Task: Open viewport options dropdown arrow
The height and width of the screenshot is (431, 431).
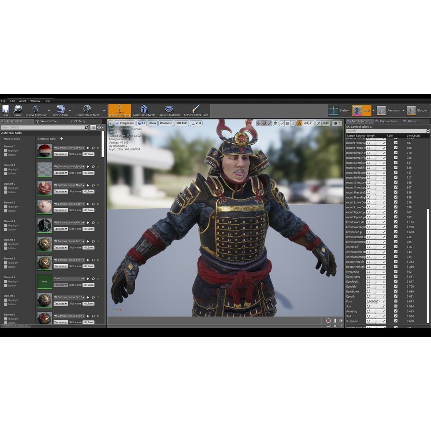Action: coord(111,123)
